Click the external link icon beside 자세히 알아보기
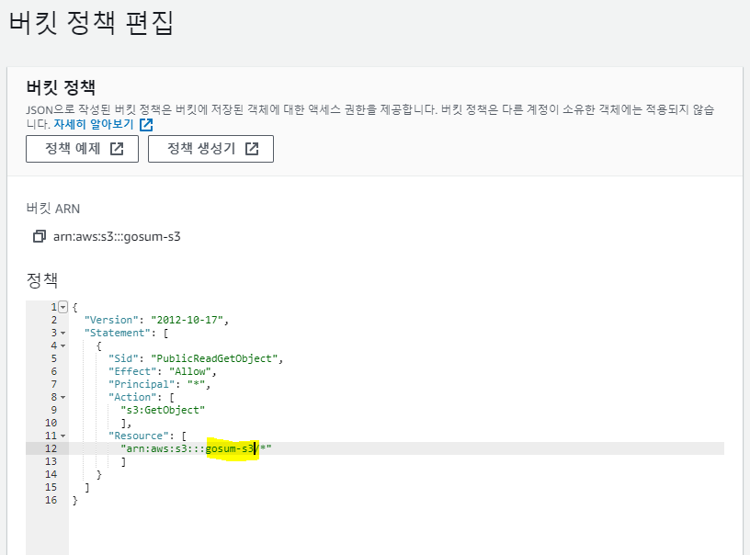The width and height of the screenshot is (750, 555). [x=146, y=125]
